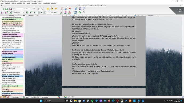Click the save icon with the floppy disk
The width and height of the screenshot is (184, 103).
[2, 12]
